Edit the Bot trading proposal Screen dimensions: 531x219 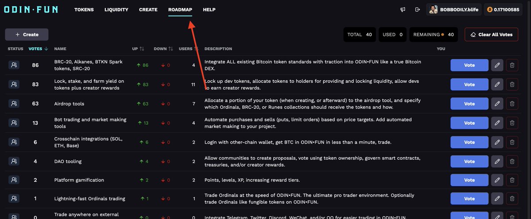click(x=497, y=123)
